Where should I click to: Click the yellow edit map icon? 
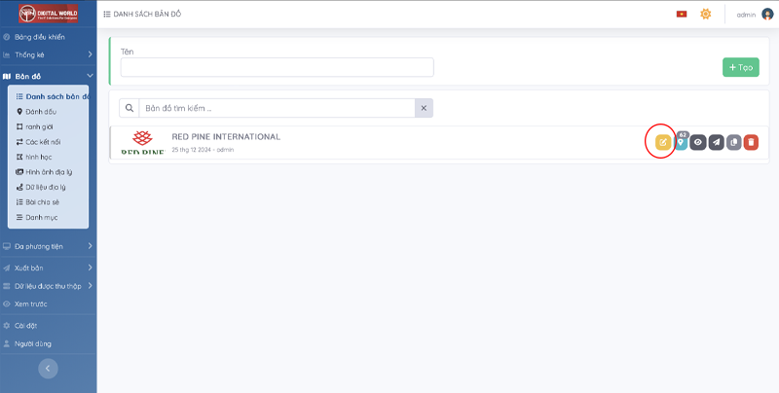tap(663, 142)
